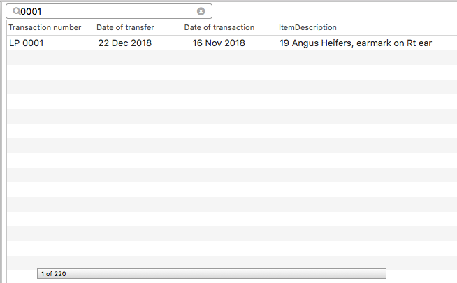457x283 pixels.
Task: Click the right end of the record progress bar
Action: (x=384, y=274)
